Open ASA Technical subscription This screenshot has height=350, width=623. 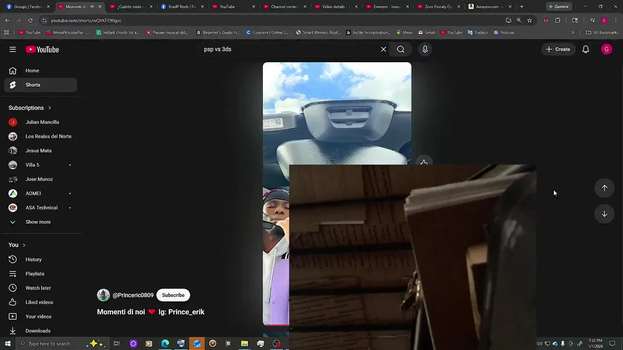click(41, 208)
